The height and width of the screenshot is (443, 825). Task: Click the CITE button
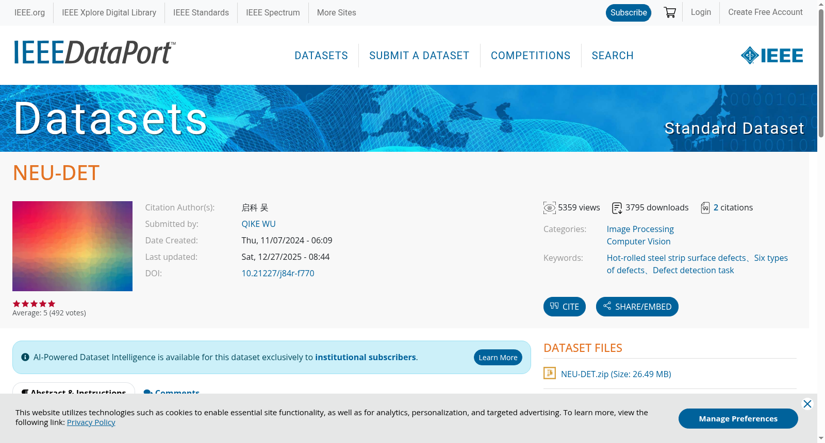click(565, 307)
